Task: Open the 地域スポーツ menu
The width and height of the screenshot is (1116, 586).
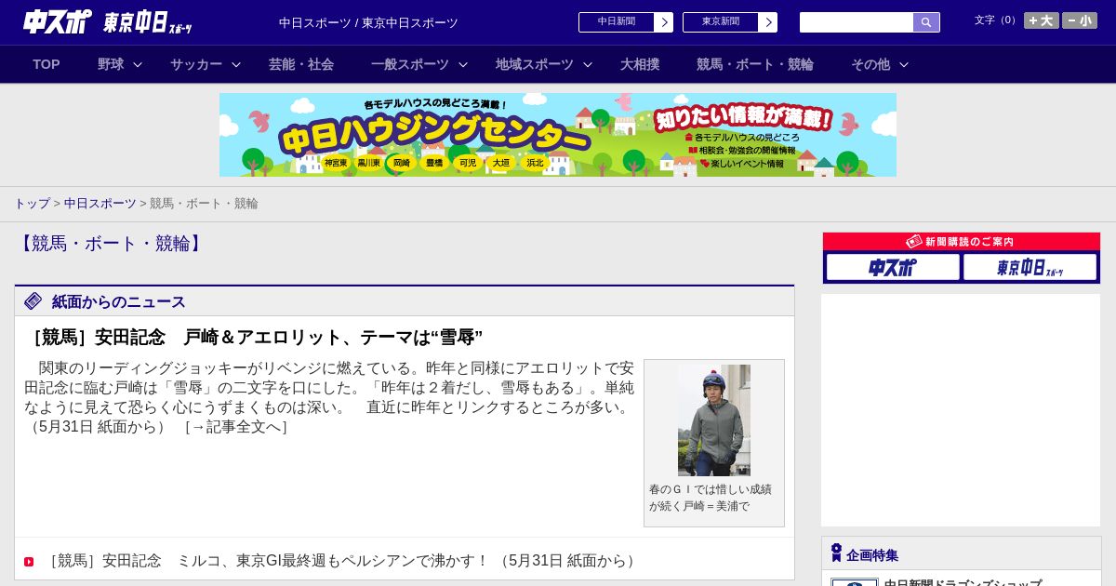Action: [535, 64]
